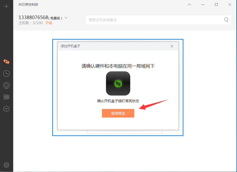The width and height of the screenshot is (237, 172).
Task: Collapse window with up chevron icon
Action: point(189,5)
